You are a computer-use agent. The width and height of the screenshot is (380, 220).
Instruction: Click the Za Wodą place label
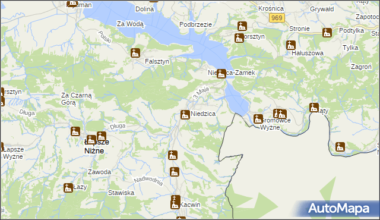point(130,24)
